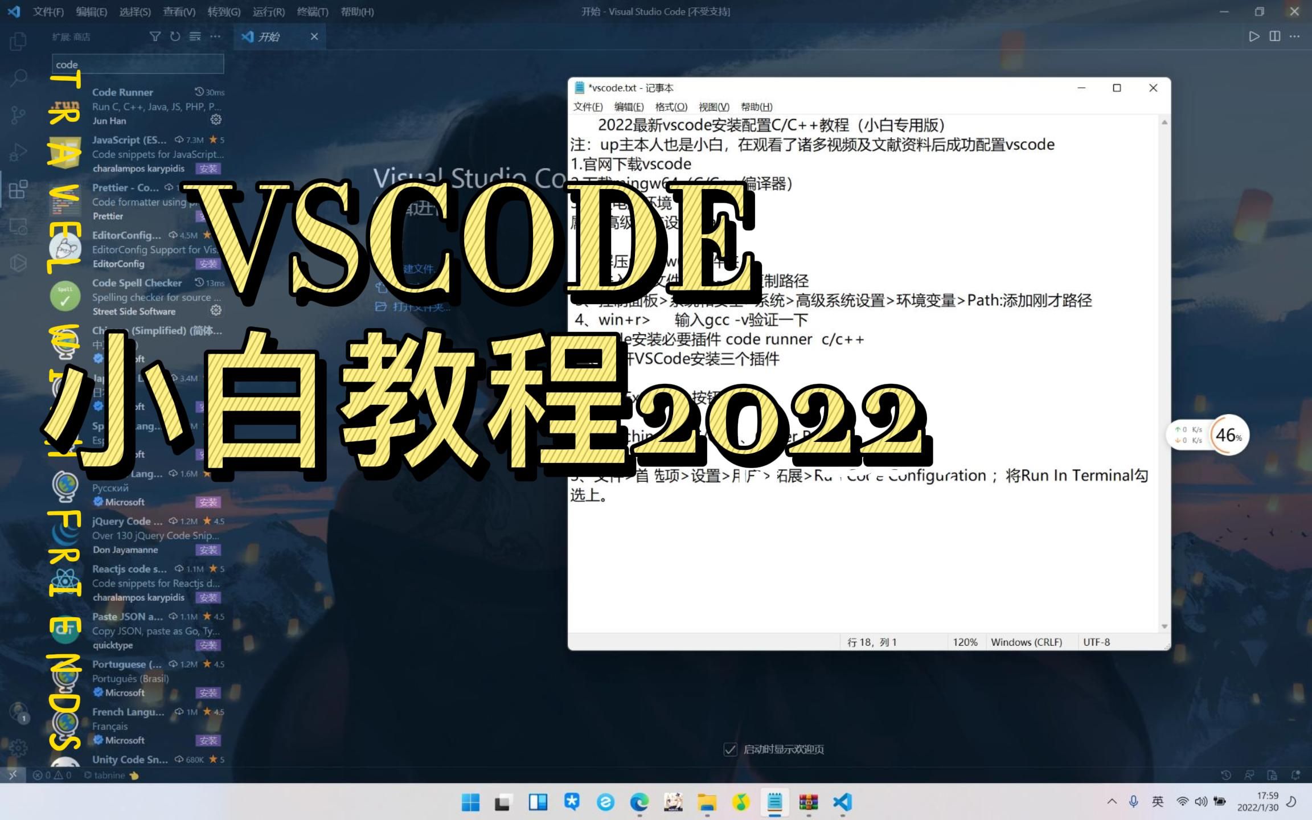1312x820 pixels.
Task: Open errors and warnings status item
Action: coord(52,775)
